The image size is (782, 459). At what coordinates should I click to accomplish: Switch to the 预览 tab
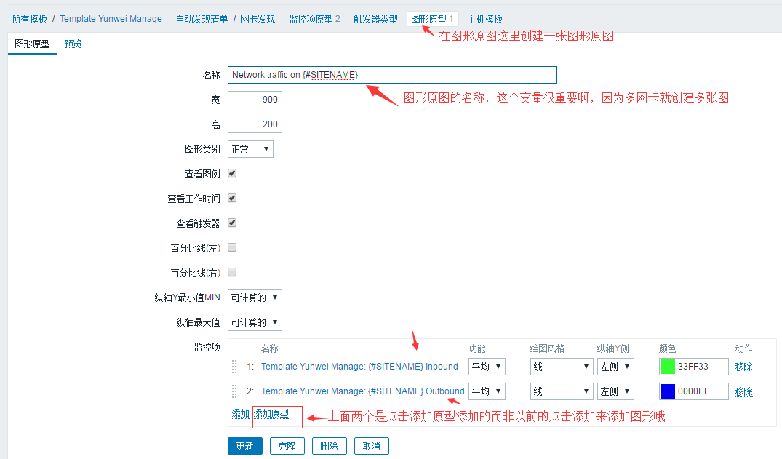pyautogui.click(x=73, y=44)
